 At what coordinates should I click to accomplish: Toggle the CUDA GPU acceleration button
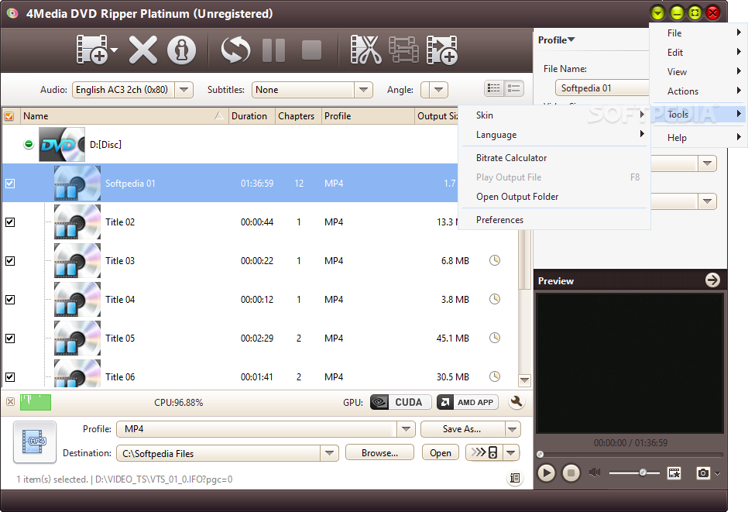(401, 402)
